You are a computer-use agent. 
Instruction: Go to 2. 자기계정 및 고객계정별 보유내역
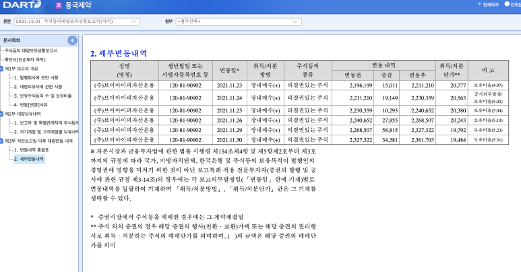coord(47,132)
